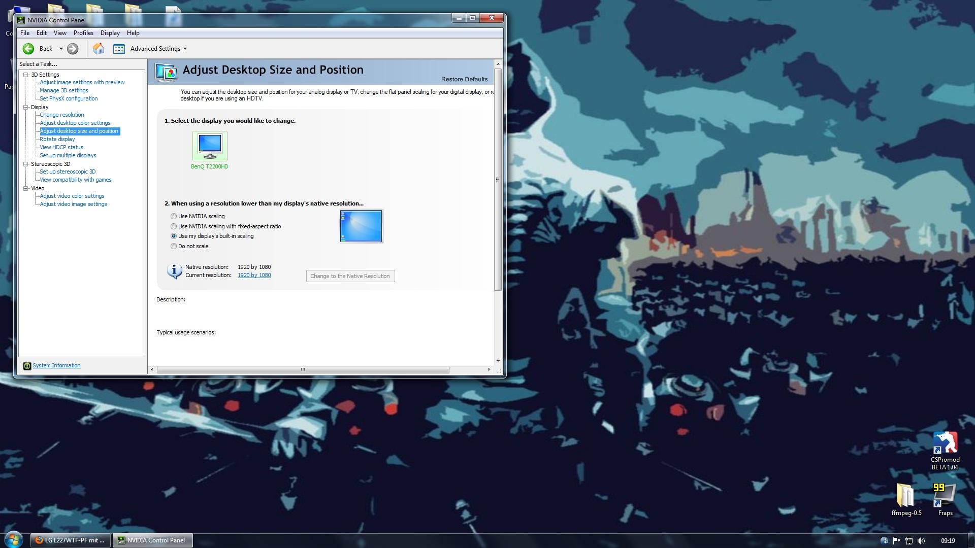The height and width of the screenshot is (548, 975).
Task: Click Restore Defaults
Action: (464, 80)
